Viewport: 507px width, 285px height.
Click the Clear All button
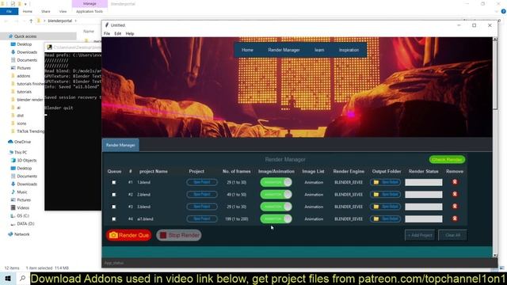(x=452, y=235)
